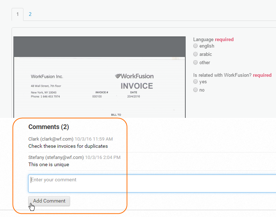Open the invoice document preview image
The width and height of the screenshot is (276, 217).
[99, 87]
